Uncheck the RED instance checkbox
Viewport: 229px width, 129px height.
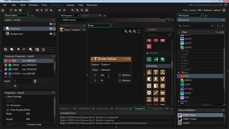(x=6, y=61)
